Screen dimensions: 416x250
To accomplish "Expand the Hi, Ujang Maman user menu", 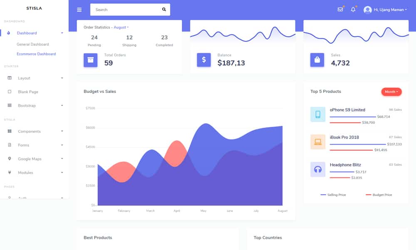I will tap(385, 10).
